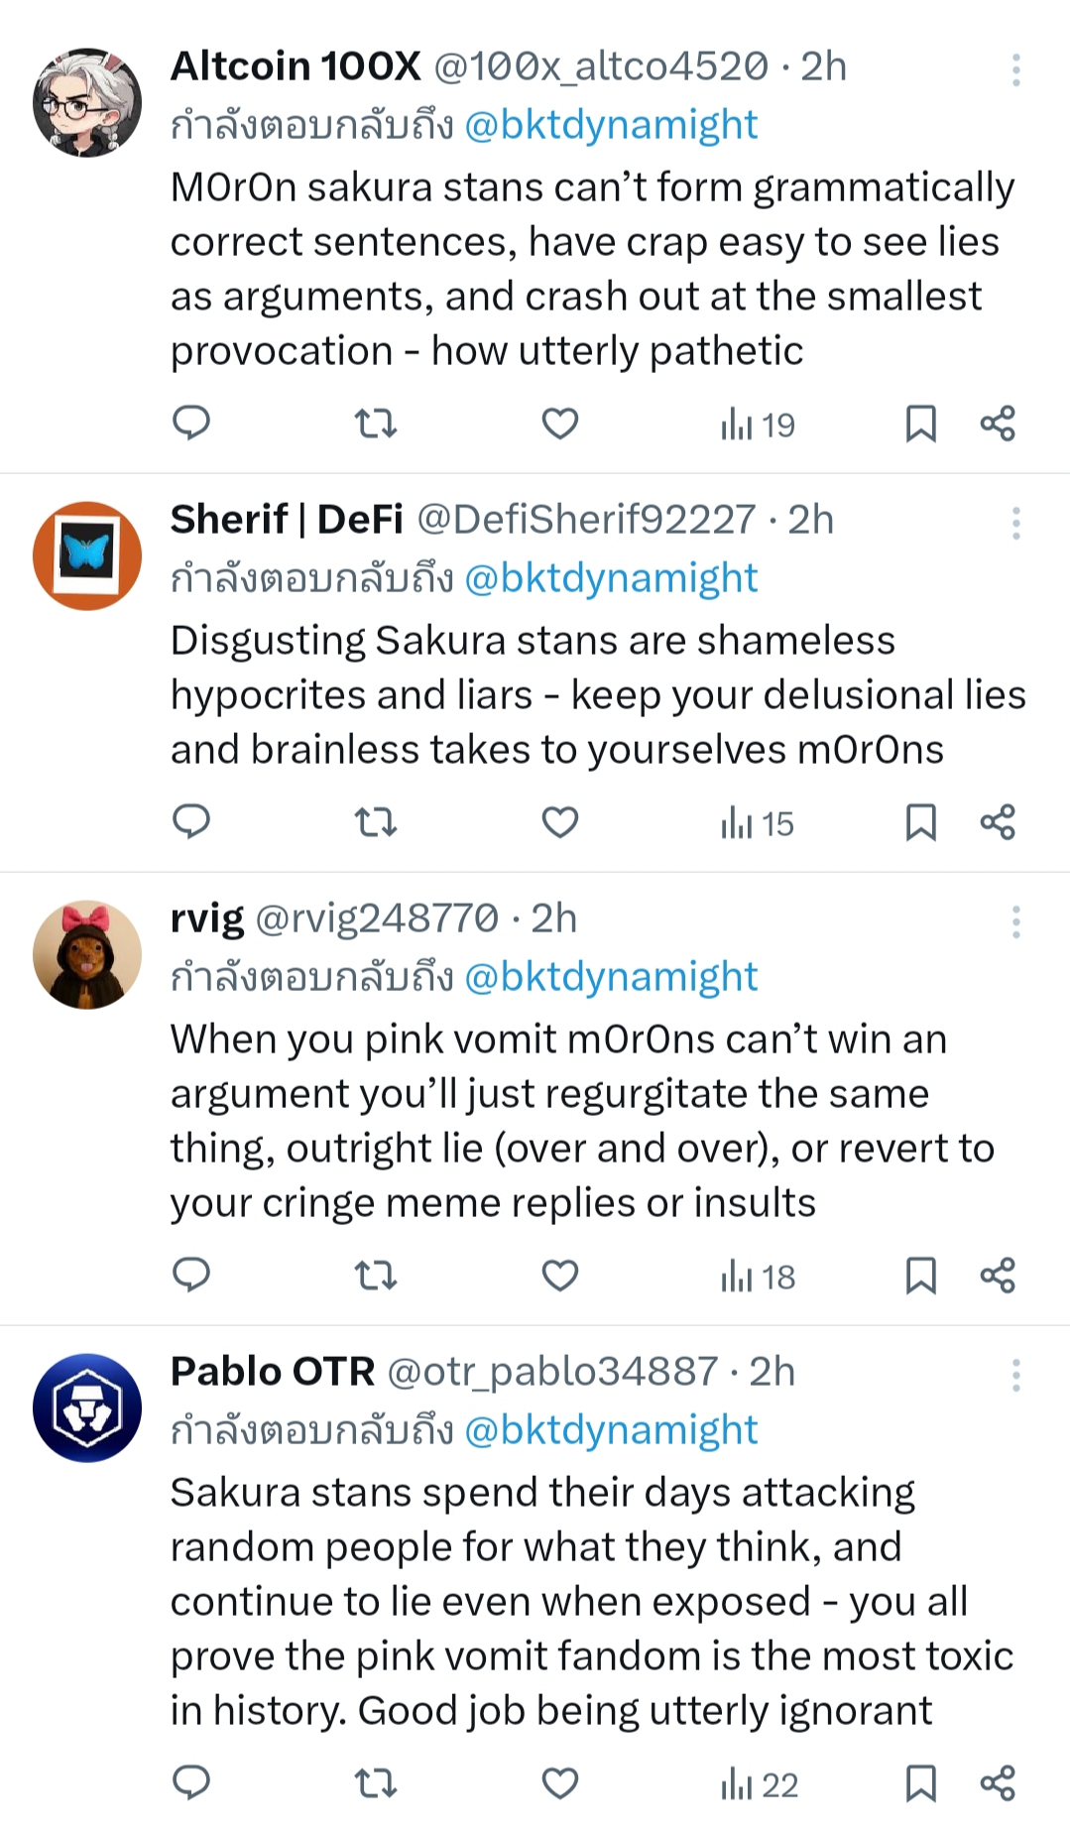
Task: Expand the three-dot menu on Pablo OTR's tweet
Action: [x=1016, y=1376]
